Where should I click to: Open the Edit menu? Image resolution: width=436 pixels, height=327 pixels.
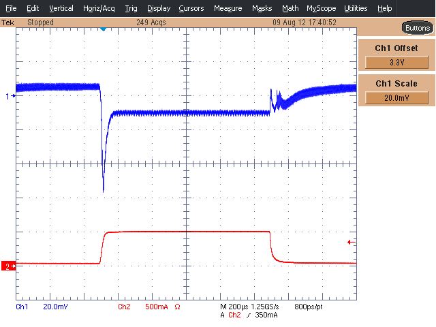[33, 8]
